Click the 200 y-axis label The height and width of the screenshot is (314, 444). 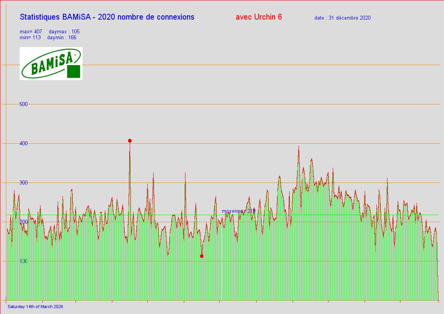(x=24, y=222)
